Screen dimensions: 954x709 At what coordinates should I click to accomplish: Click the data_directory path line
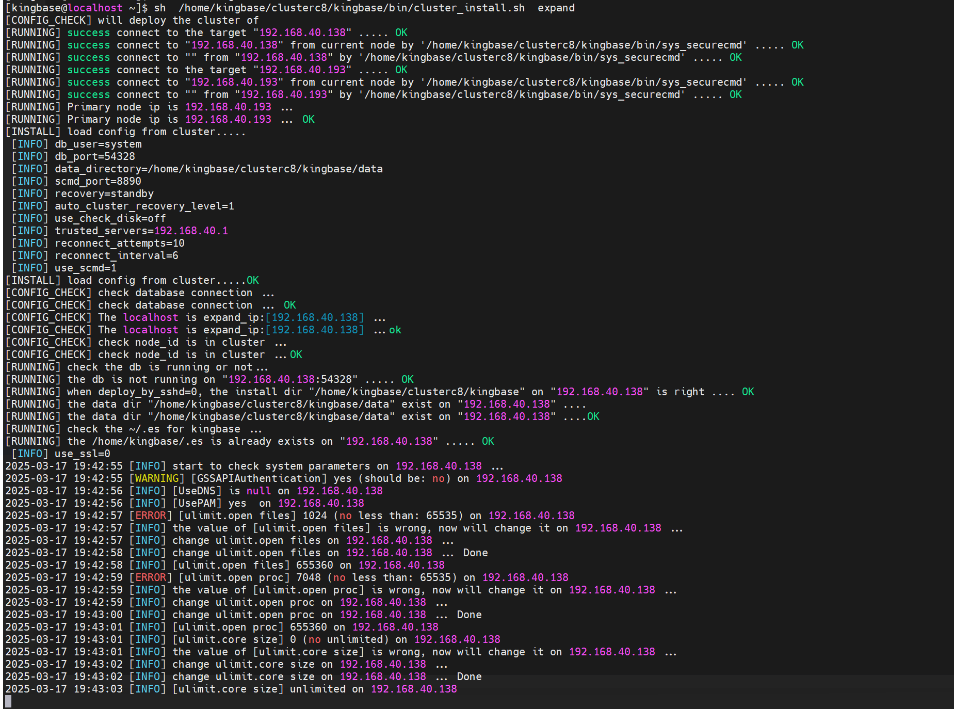click(219, 169)
